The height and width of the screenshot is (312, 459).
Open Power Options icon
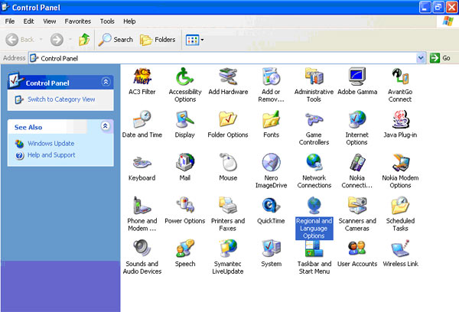pos(184,206)
